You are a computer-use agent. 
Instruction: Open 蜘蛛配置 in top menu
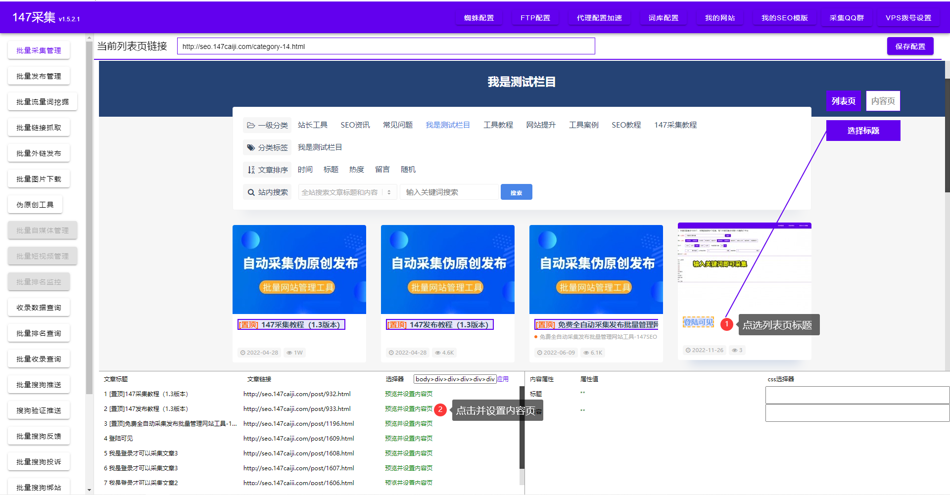click(478, 18)
